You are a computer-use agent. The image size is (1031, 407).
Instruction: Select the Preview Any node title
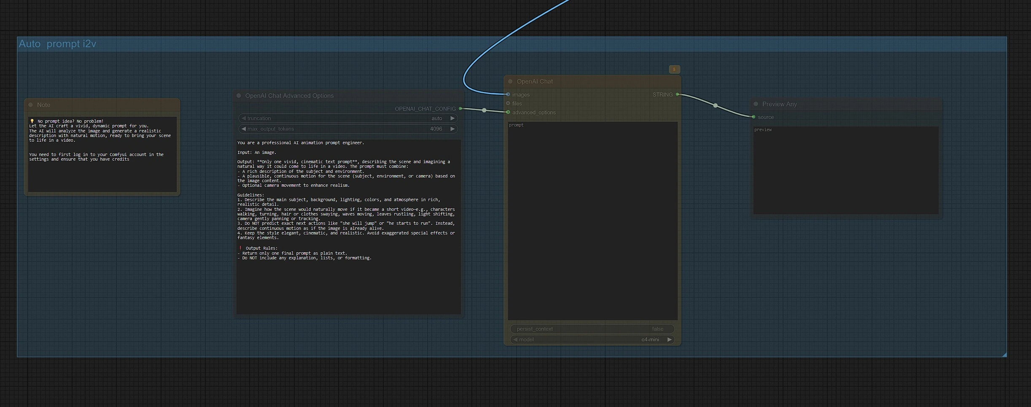point(779,104)
